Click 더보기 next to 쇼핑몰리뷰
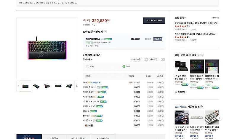Viewport: 237px width, 139px height. click(x=215, y=18)
